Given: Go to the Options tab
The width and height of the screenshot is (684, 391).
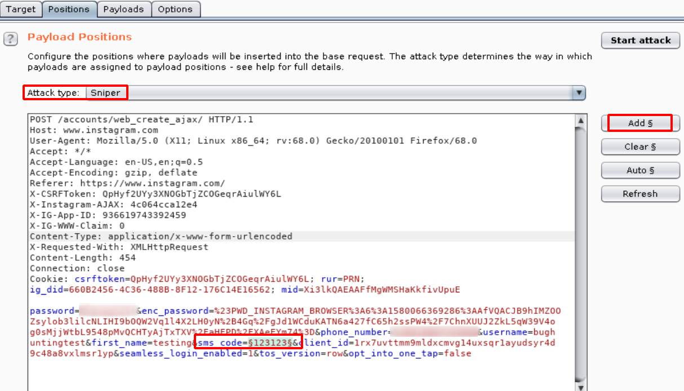Looking at the screenshot, I should coord(175,9).
